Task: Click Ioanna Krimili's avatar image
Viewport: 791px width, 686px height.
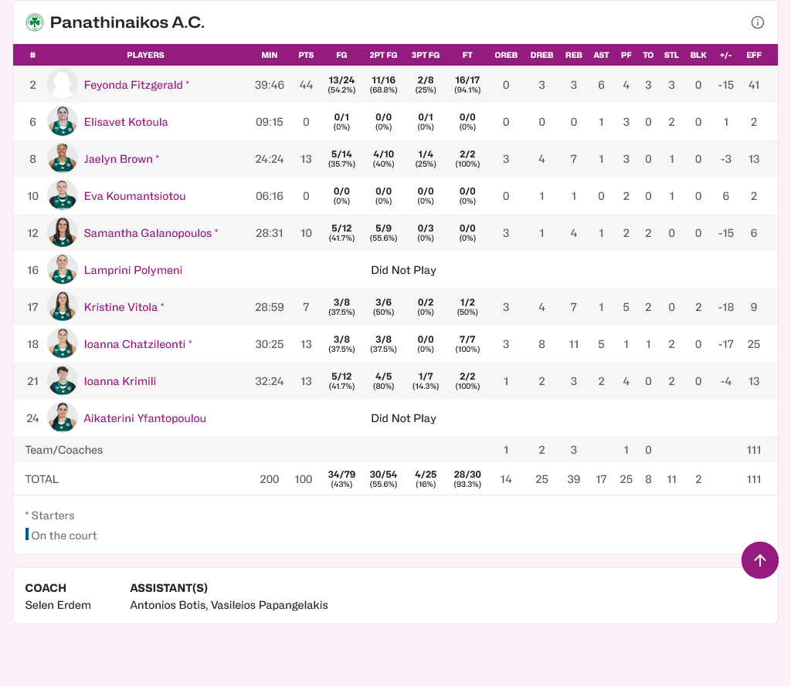Action: 63,381
